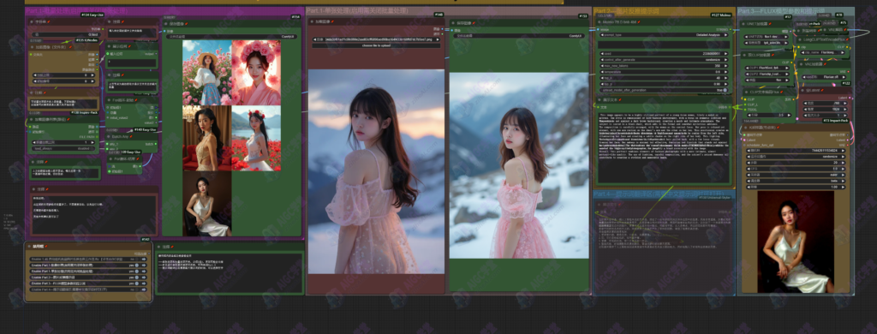This screenshot has width=877, height=334.
Task: Toggle the first Enable row in 禁用框 panel
Action: 136,259
